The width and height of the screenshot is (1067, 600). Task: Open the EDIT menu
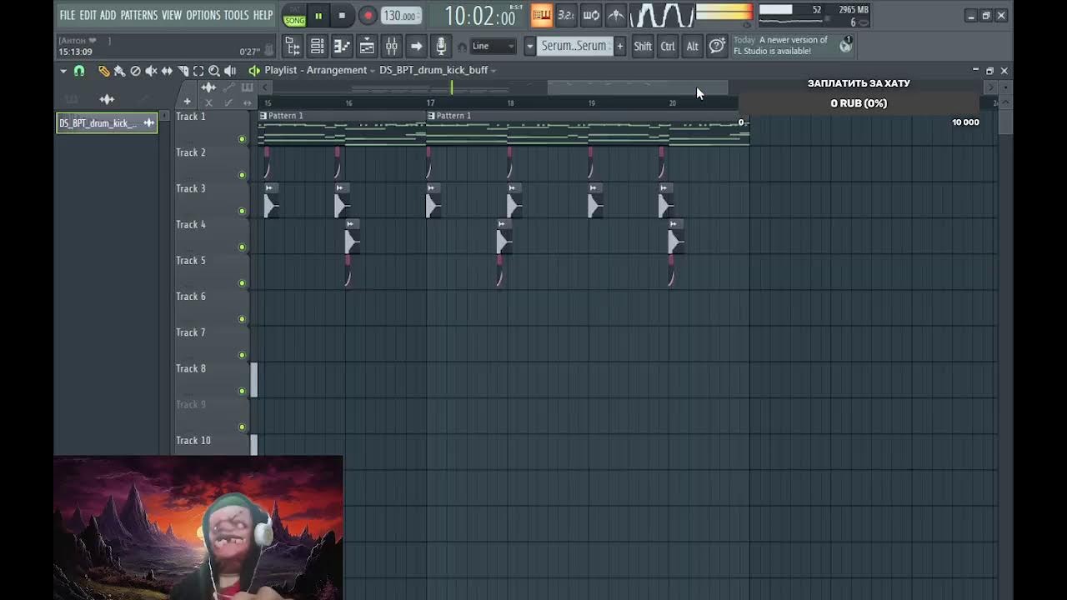88,15
